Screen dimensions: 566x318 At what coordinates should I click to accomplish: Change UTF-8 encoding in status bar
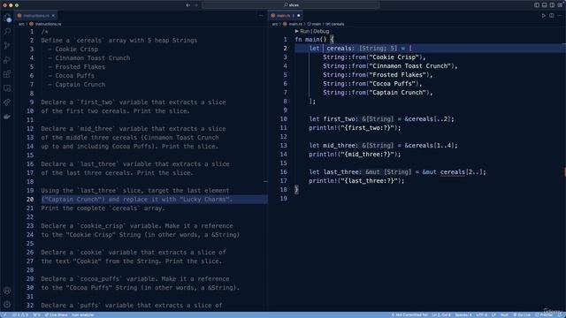point(481,314)
